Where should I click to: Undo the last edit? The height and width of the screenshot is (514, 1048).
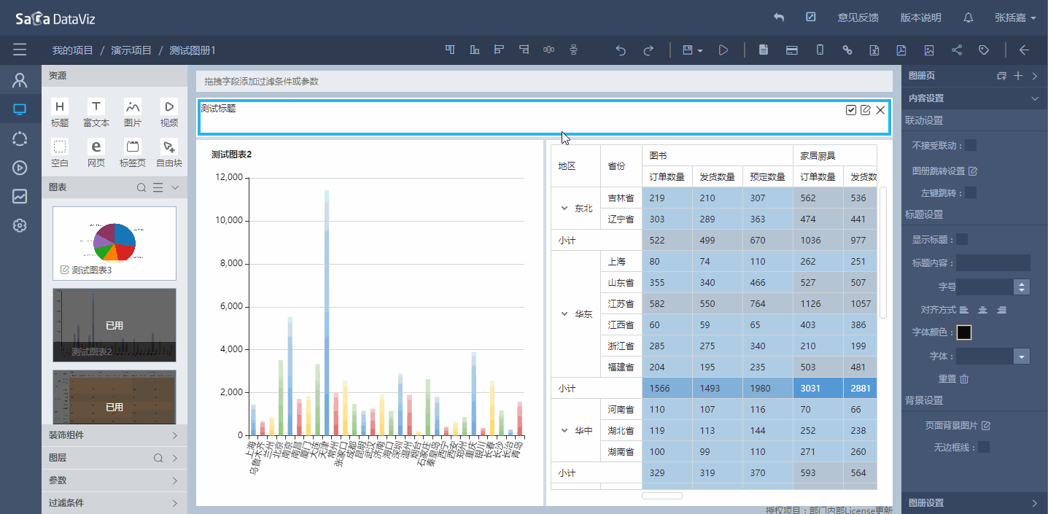tap(621, 50)
